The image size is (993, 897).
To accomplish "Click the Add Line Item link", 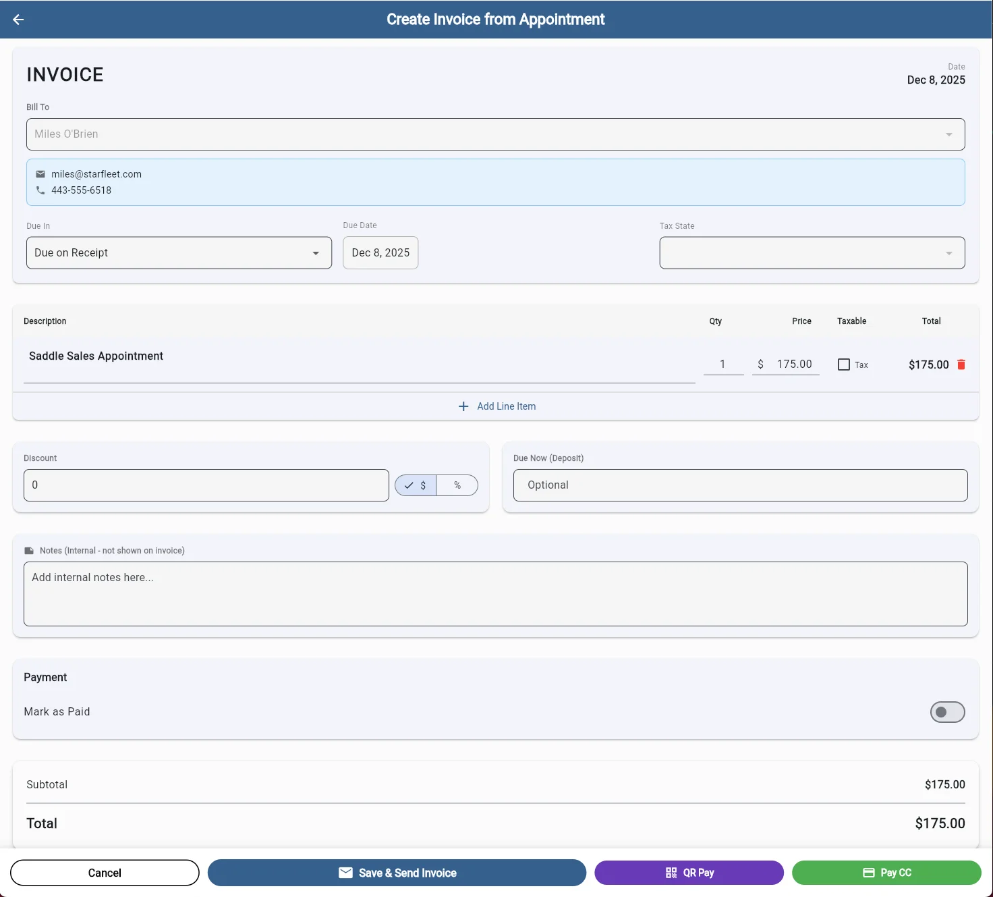I will (506, 406).
